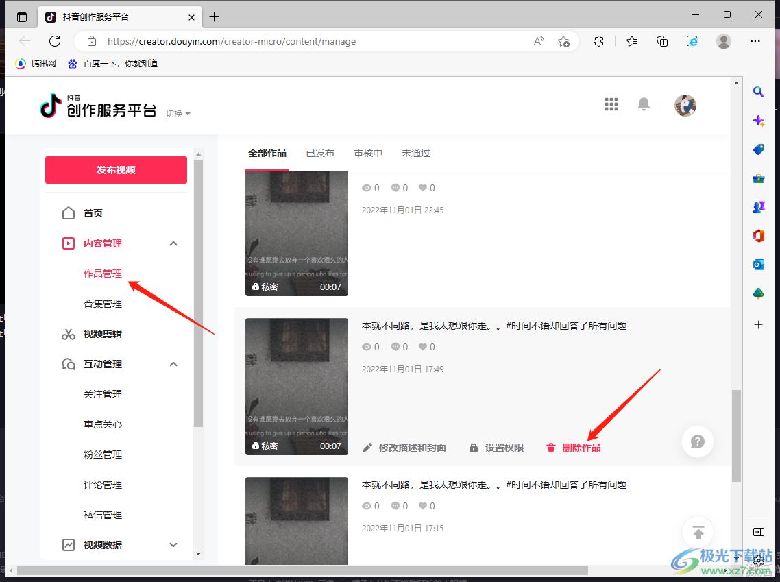Viewport: 780px width, 582px height.
Task: Switch to the 审核中 tab
Action: 368,153
